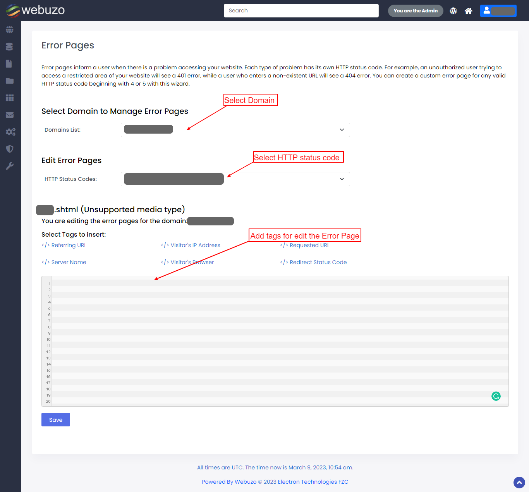Click the globe icon in the sidebar
The image size is (529, 493).
click(10, 30)
